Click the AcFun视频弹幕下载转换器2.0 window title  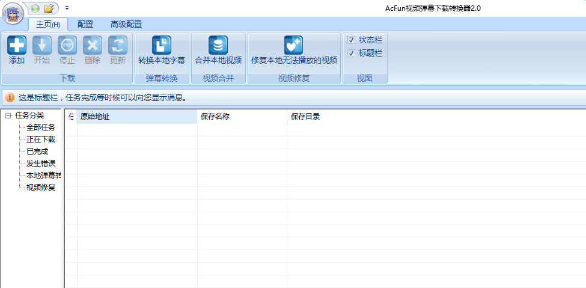[x=433, y=8]
